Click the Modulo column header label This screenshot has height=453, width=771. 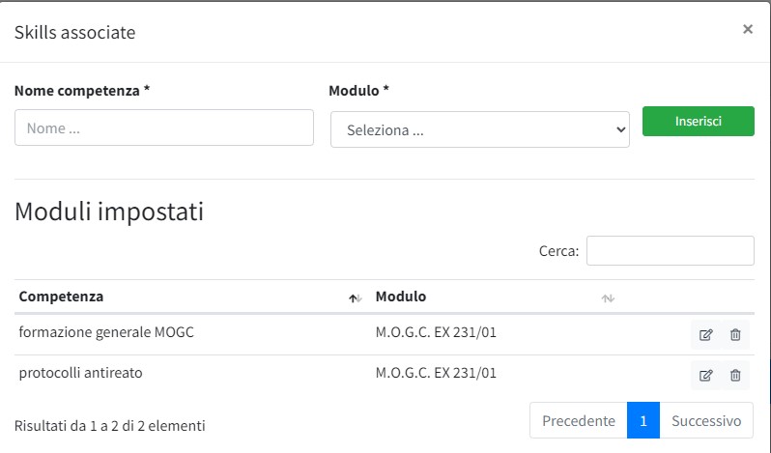point(400,297)
